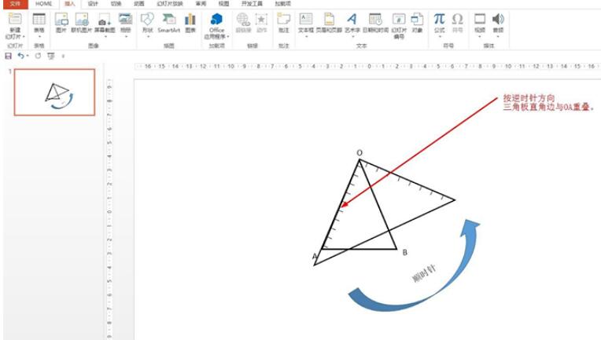Click the 相册 photo album icon
601x340 pixels.
point(125,19)
